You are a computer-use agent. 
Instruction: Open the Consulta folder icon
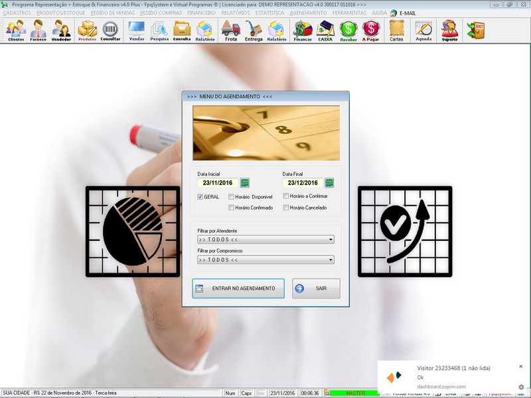(182, 31)
